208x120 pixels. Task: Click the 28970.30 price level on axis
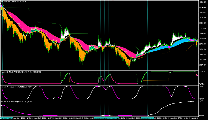(203, 39)
